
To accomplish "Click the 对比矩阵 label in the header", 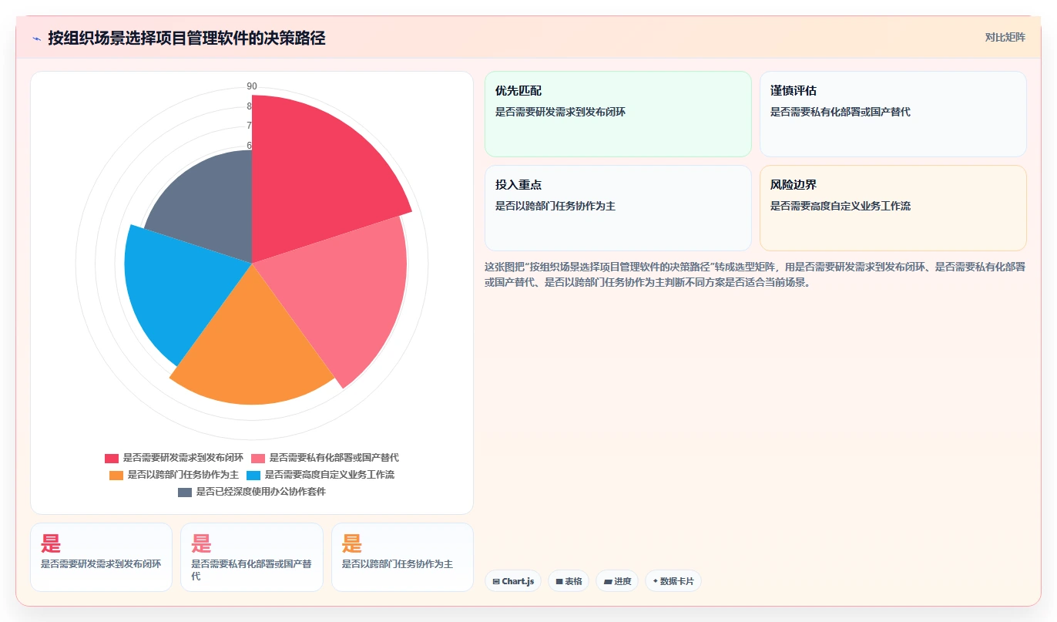I will pyautogui.click(x=1005, y=37).
